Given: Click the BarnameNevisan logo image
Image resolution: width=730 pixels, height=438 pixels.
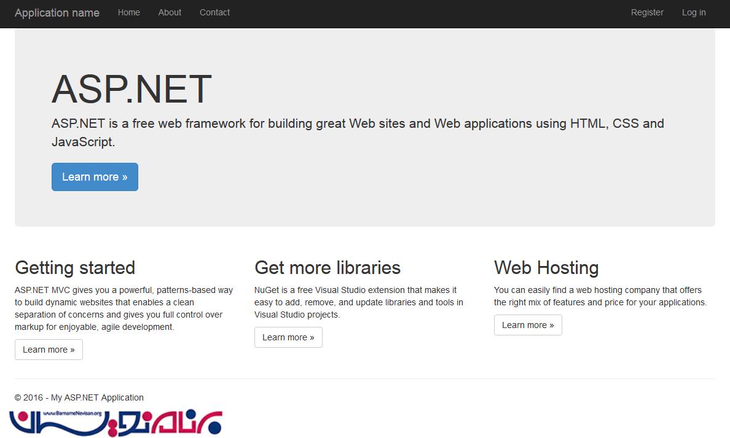Looking at the screenshot, I should point(116,421).
